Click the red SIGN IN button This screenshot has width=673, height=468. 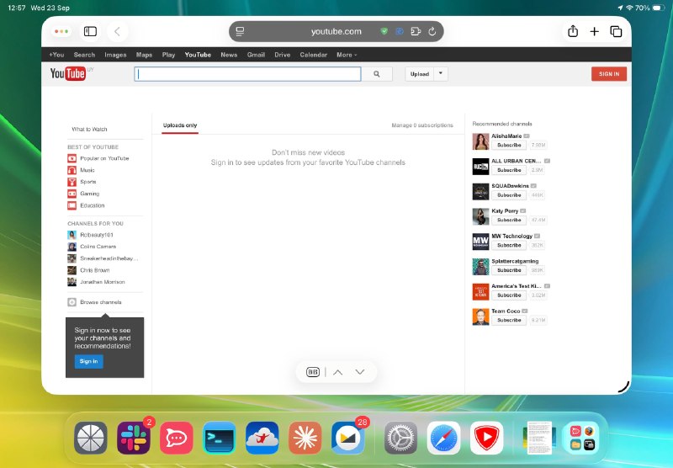click(x=608, y=74)
